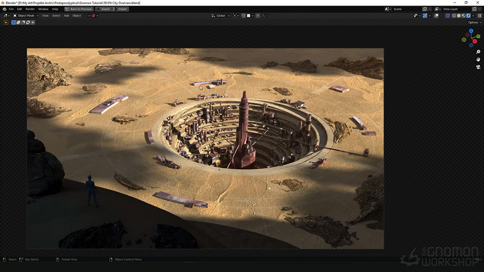Image resolution: width=484 pixels, height=272 pixels.
Task: Click the zoom magnifier viewport gizmo
Action: (478, 52)
